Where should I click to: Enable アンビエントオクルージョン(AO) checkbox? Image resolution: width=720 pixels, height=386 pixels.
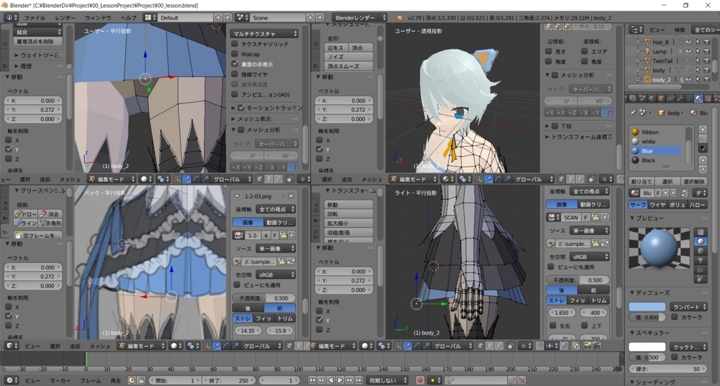coord(235,94)
